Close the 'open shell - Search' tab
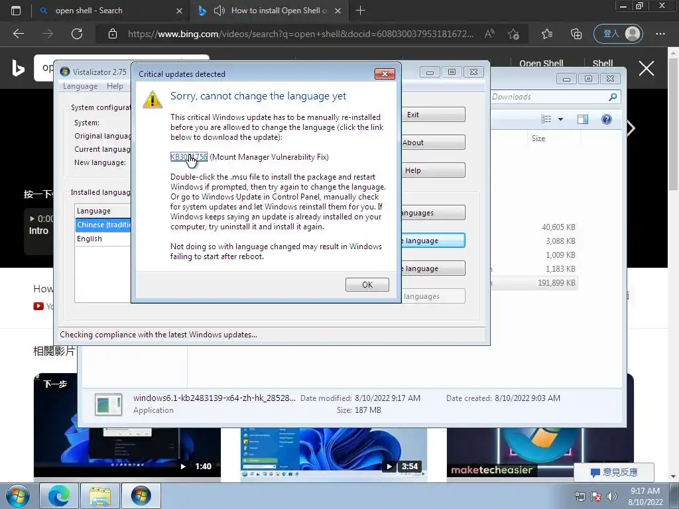Screen dimensions: 679x509 (x=179, y=11)
